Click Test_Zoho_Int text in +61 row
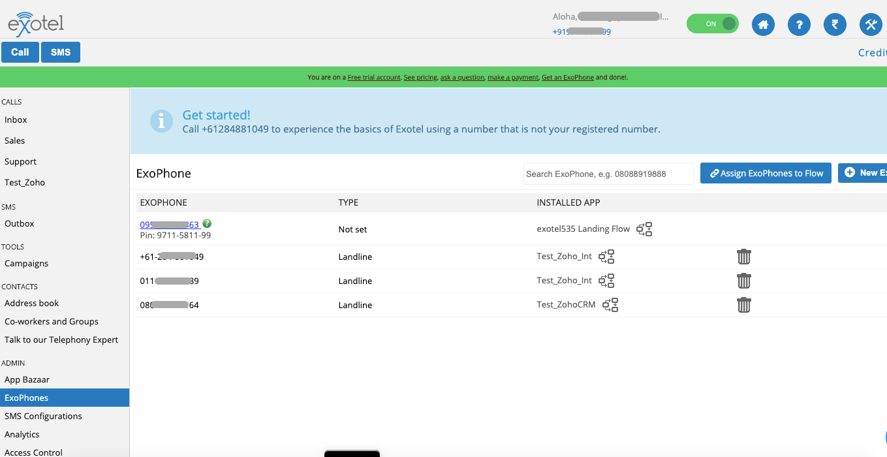This screenshot has width=887, height=457. tap(564, 256)
